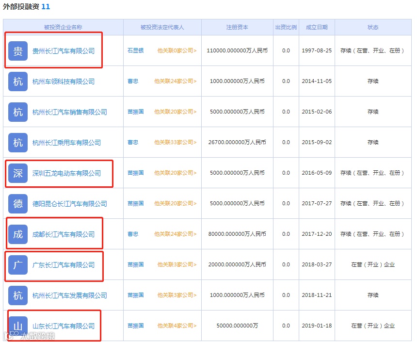Click 曹忠 in the 成都长江汽车 row
This screenshot has height=344, width=418.
[133, 234]
